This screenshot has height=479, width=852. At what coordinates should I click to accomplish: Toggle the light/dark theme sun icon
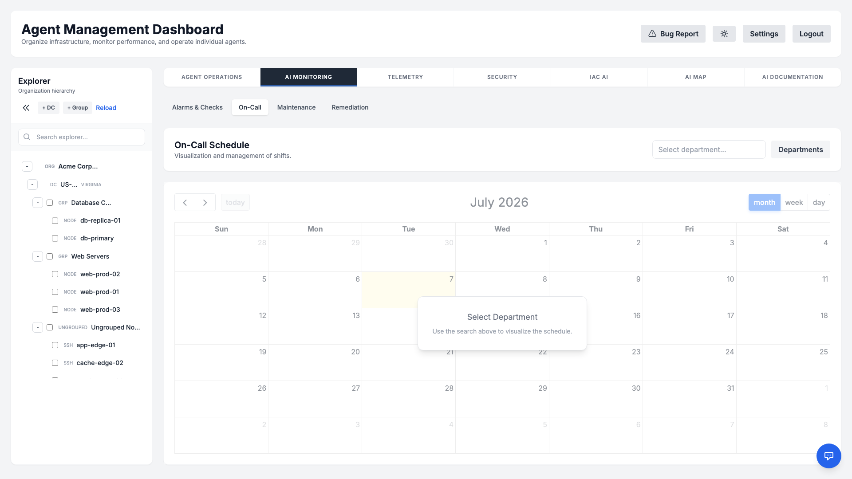click(x=724, y=34)
